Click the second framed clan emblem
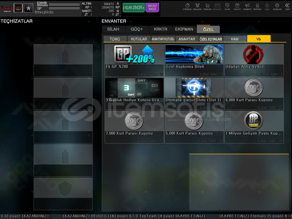 click(x=18, y=8)
